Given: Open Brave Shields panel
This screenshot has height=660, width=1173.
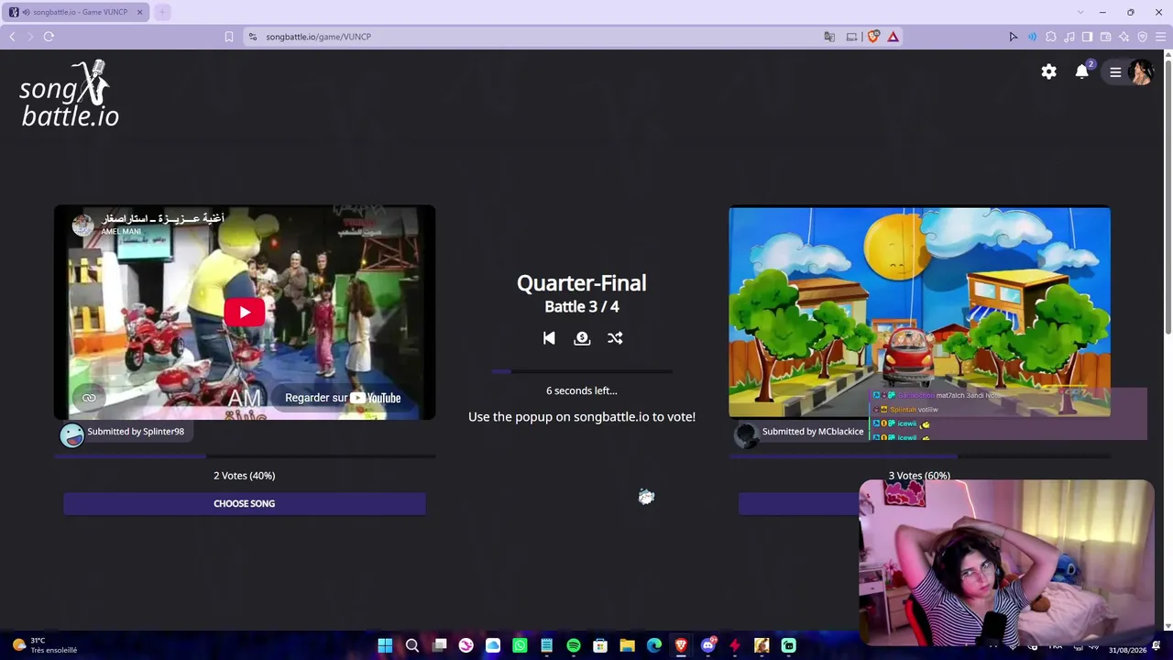Looking at the screenshot, I should click(873, 37).
